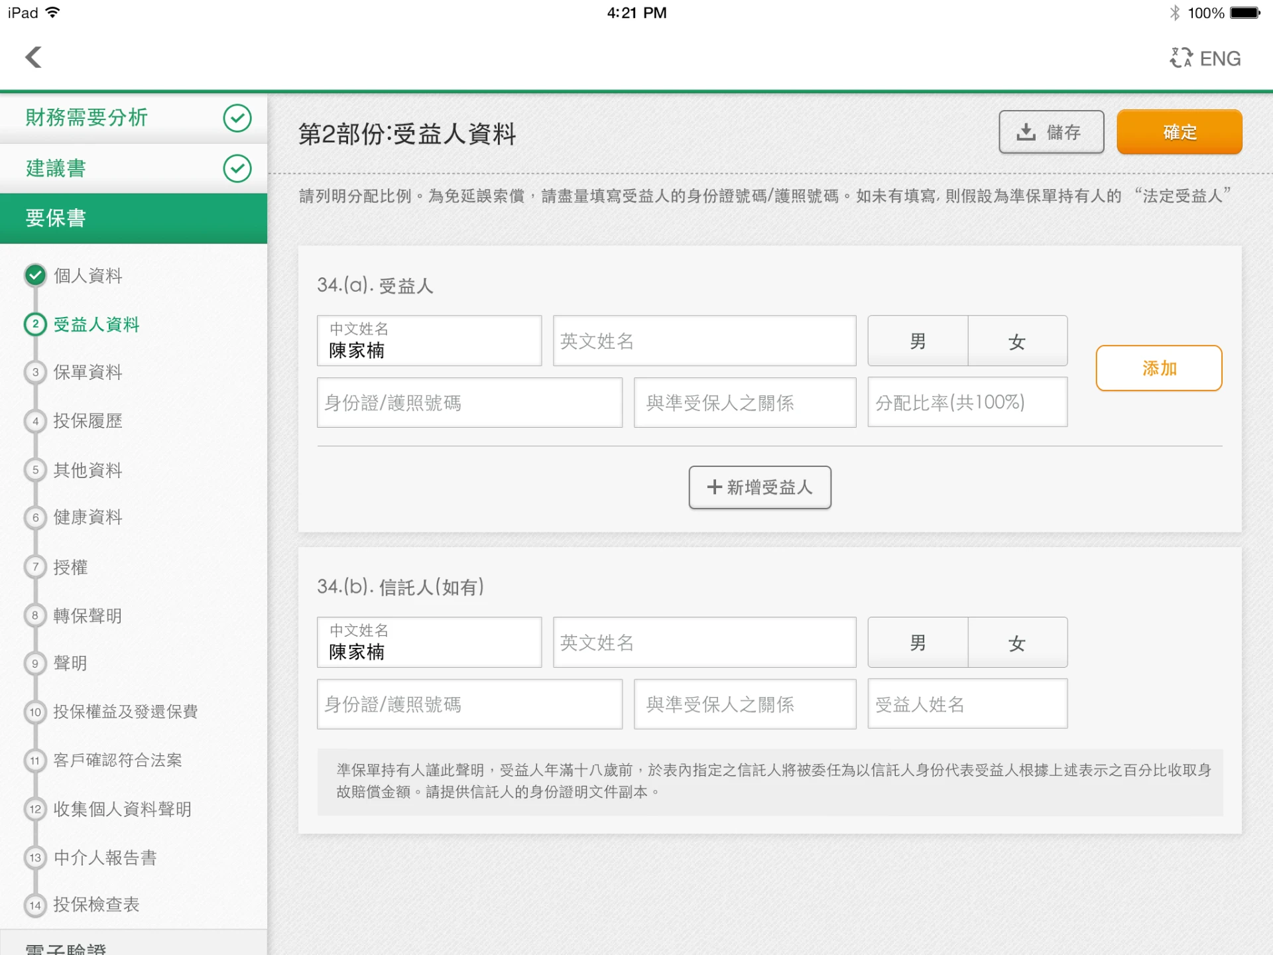
Task: Go to 授權 step
Action: tap(71, 566)
